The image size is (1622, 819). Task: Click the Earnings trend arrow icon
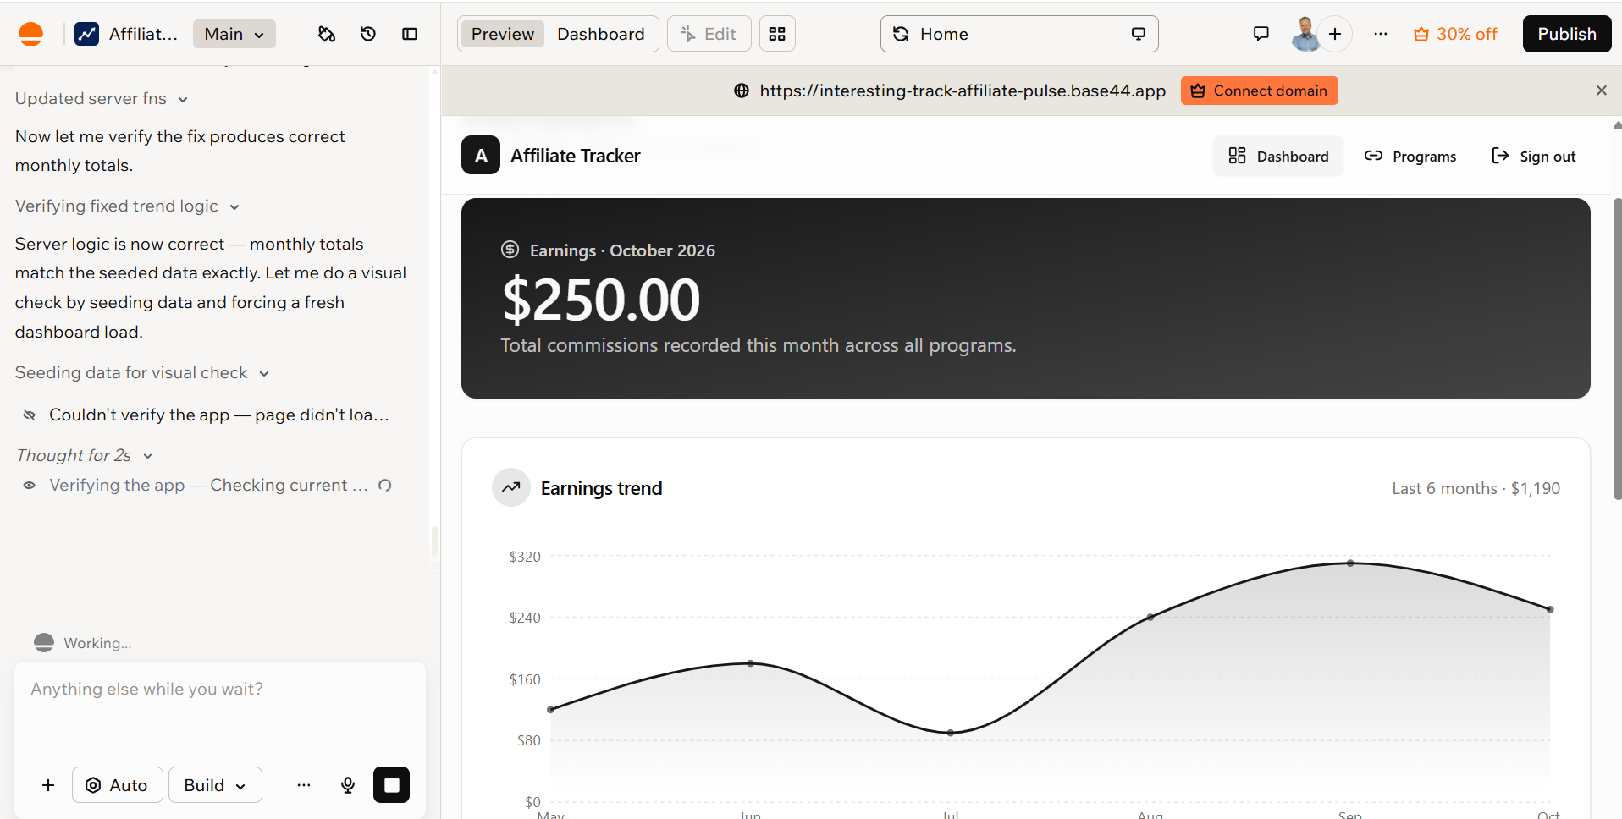pyautogui.click(x=511, y=487)
